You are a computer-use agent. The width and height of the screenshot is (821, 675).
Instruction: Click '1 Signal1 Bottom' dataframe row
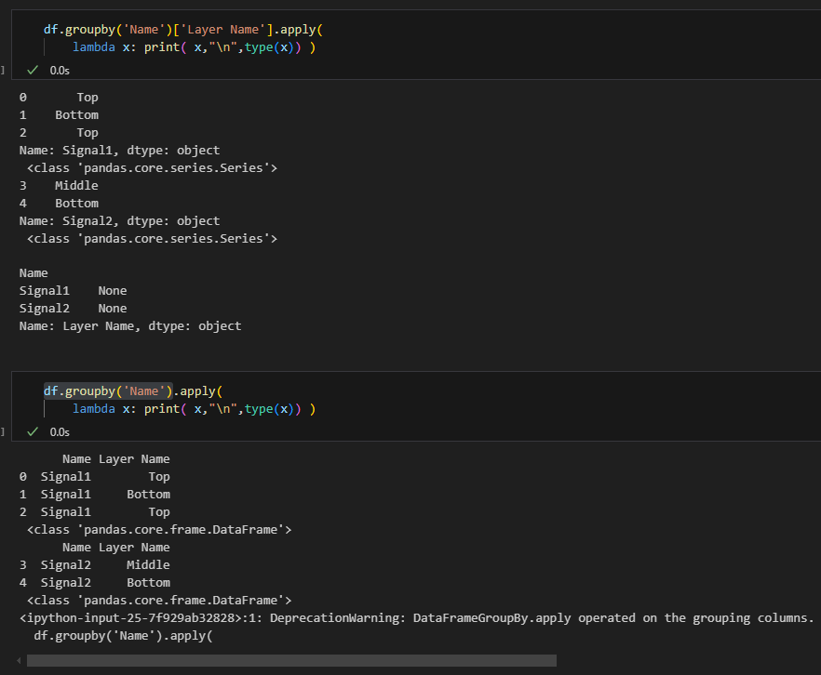pos(95,495)
